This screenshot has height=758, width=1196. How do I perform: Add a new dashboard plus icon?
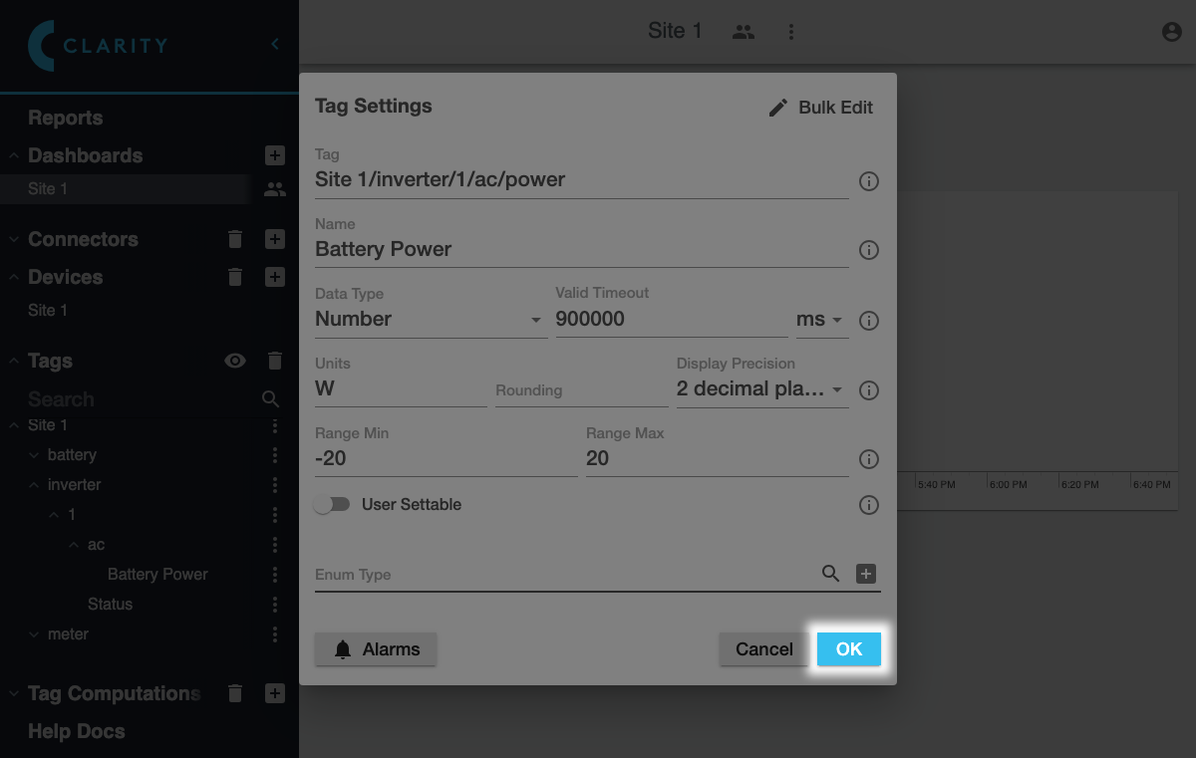275,155
